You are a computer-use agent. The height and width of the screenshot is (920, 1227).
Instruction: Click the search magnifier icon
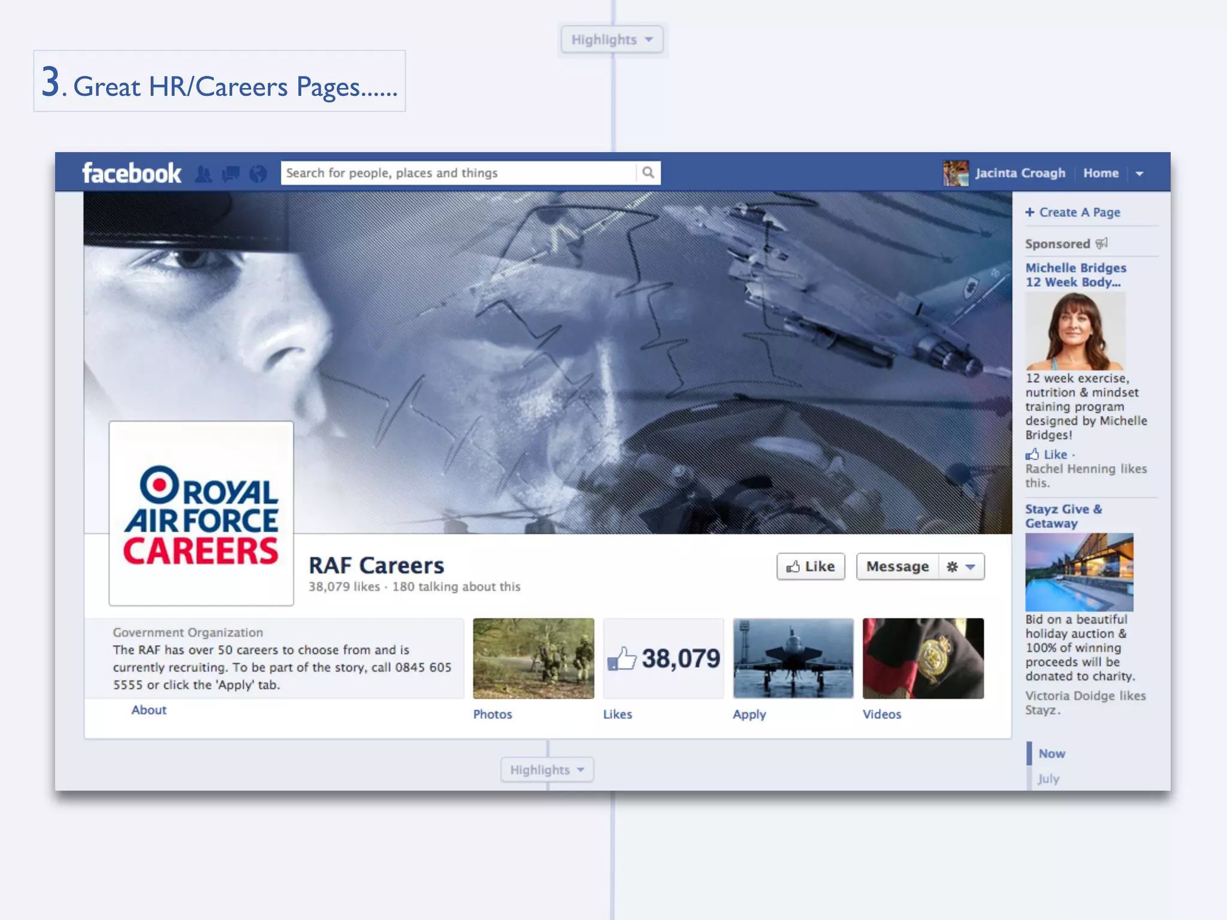tap(648, 172)
